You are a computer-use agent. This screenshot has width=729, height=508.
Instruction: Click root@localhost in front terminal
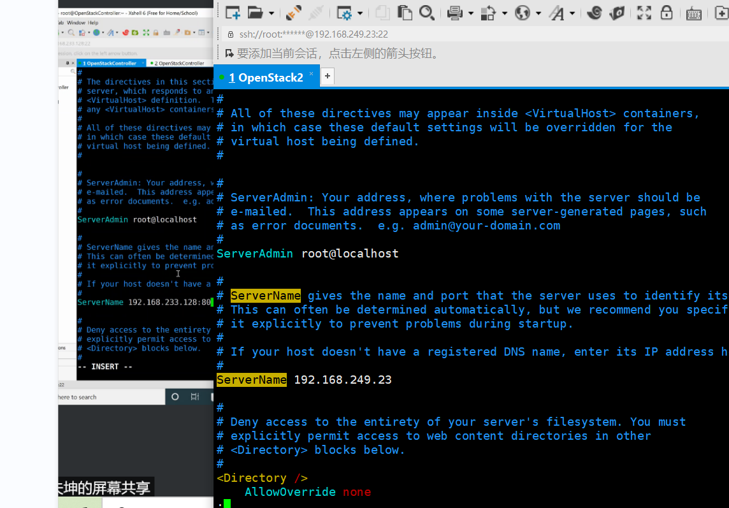[x=350, y=254]
